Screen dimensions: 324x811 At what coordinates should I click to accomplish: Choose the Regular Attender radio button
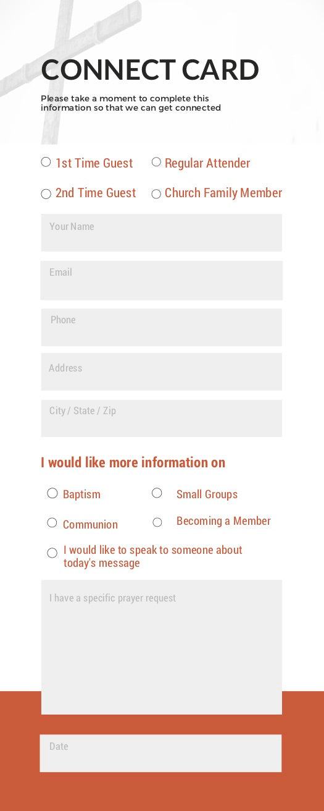coord(156,162)
